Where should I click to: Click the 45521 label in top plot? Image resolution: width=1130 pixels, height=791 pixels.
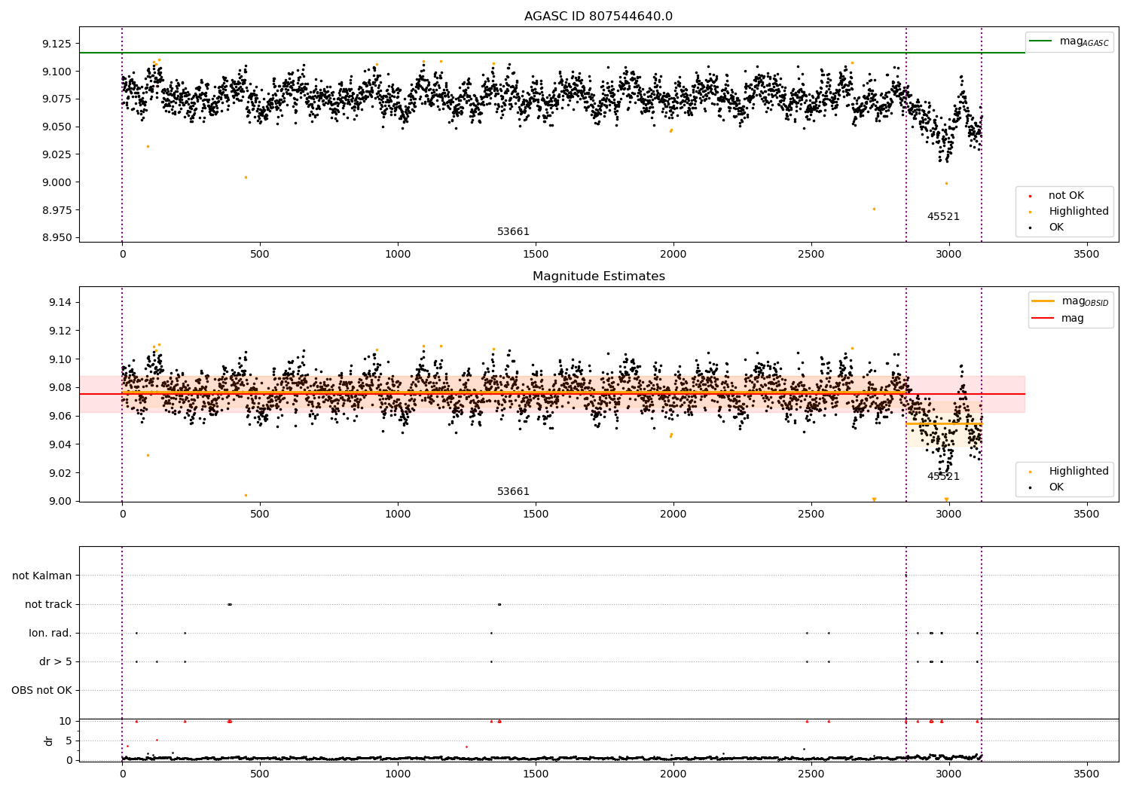tap(943, 217)
